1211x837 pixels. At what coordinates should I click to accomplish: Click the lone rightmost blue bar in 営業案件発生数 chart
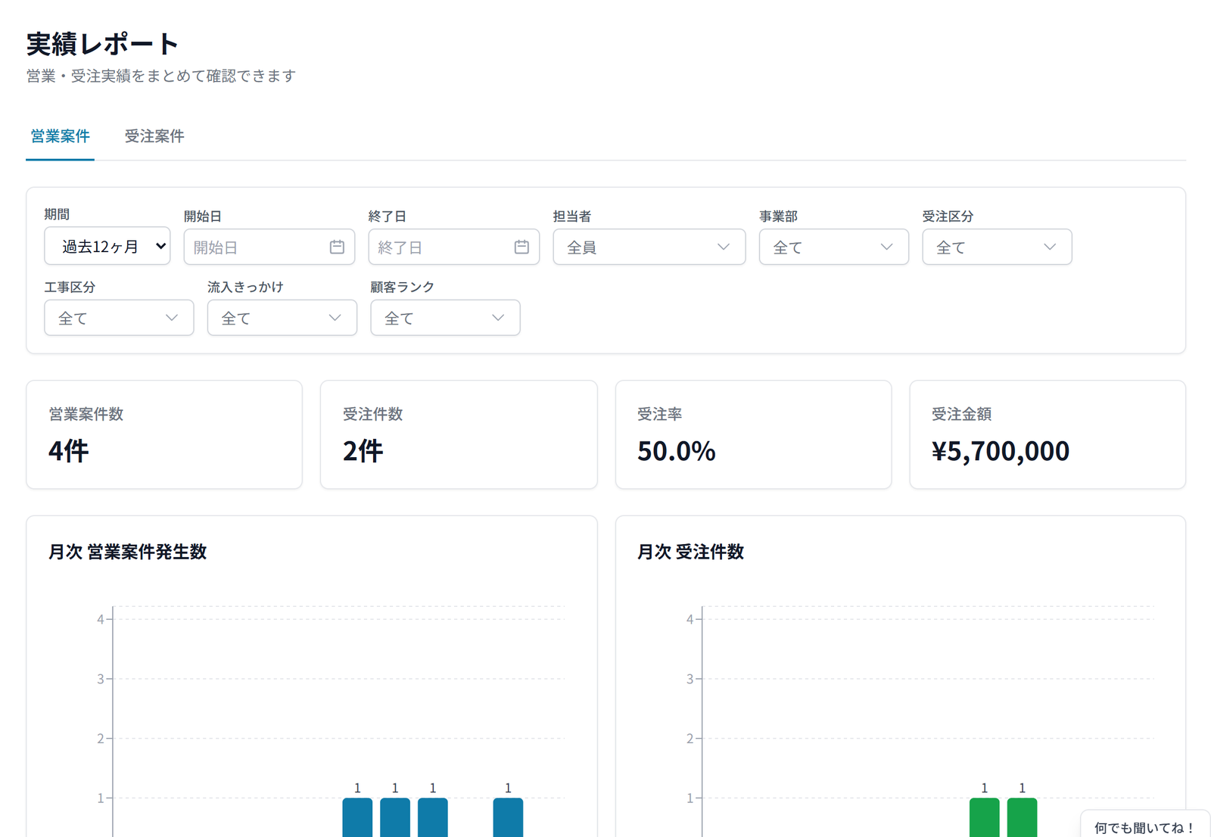point(508,817)
